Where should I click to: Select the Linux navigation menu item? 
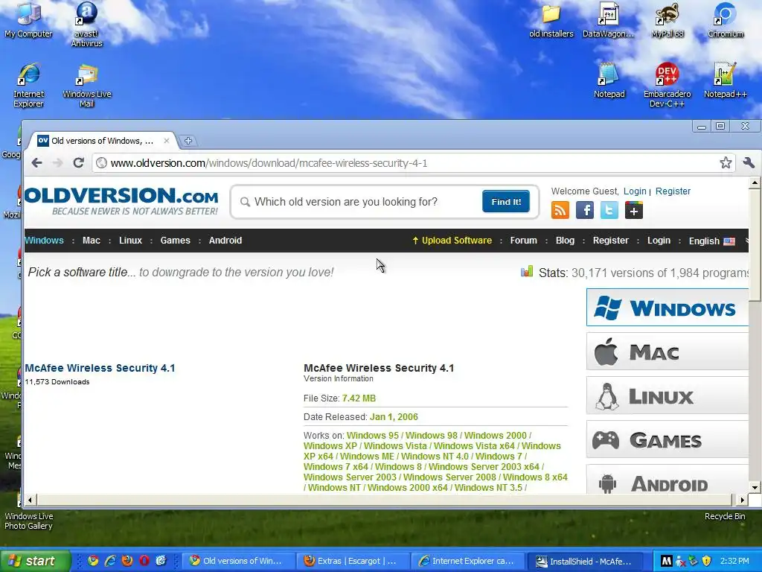[130, 241]
